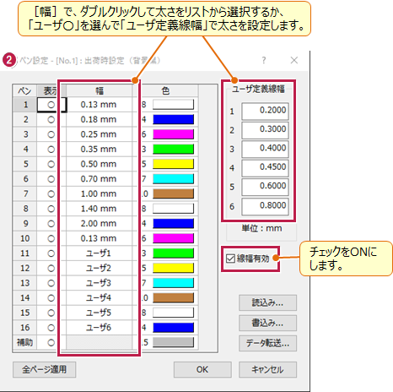
Task: Click the 色 column header
Action: (x=165, y=91)
